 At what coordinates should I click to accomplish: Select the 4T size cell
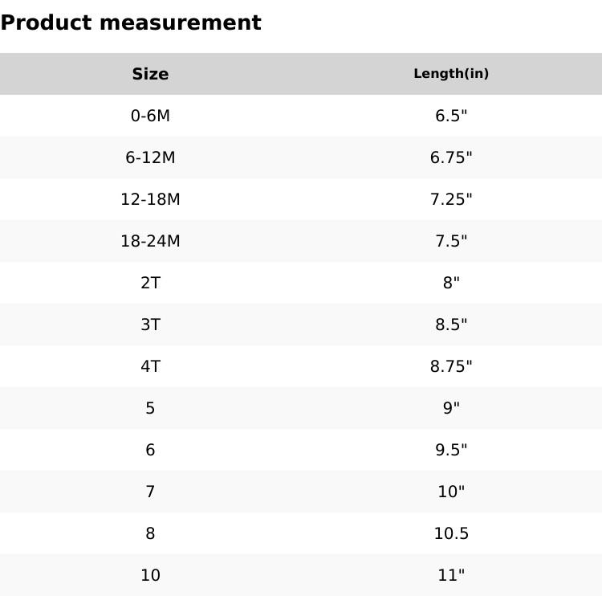(150, 366)
